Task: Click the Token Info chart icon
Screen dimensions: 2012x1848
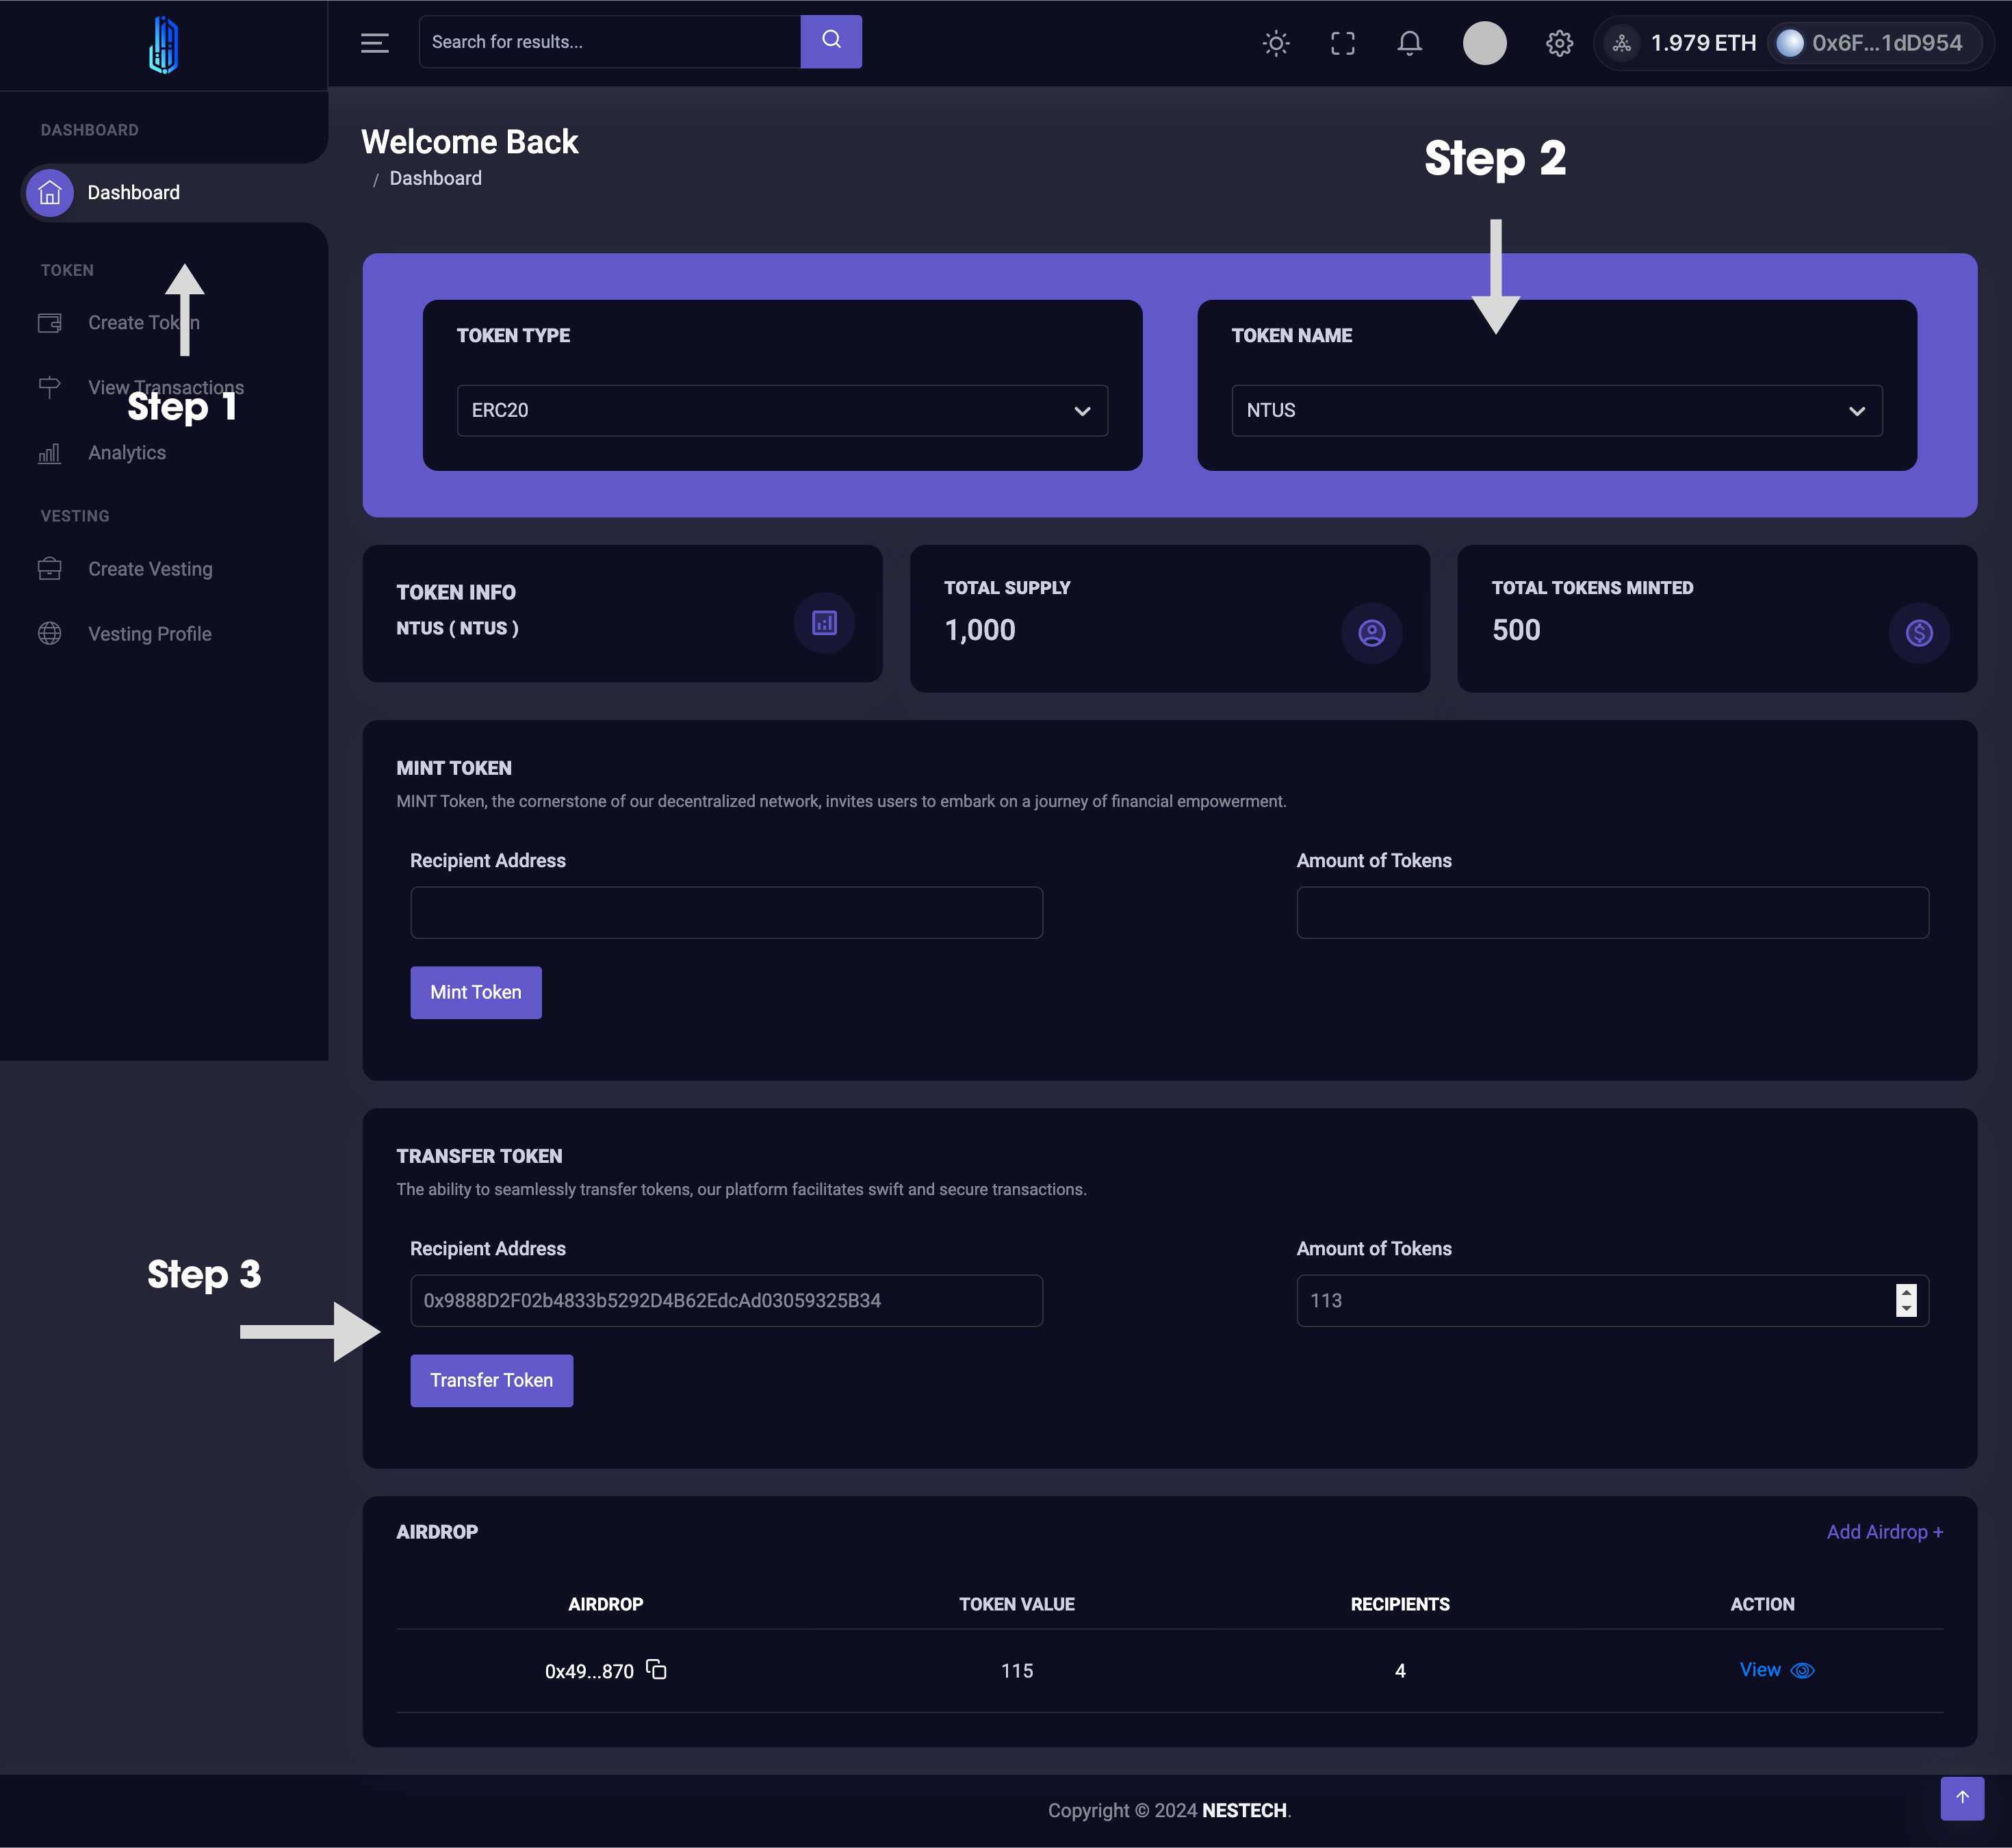Action: click(824, 623)
